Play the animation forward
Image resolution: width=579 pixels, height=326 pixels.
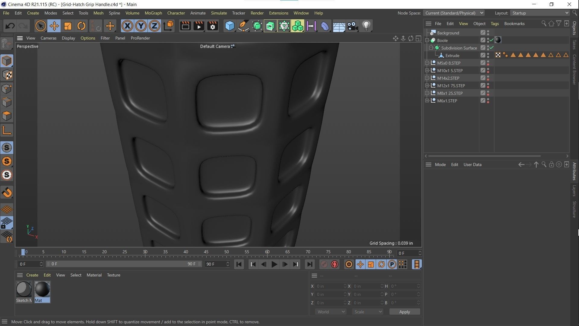(x=274, y=264)
